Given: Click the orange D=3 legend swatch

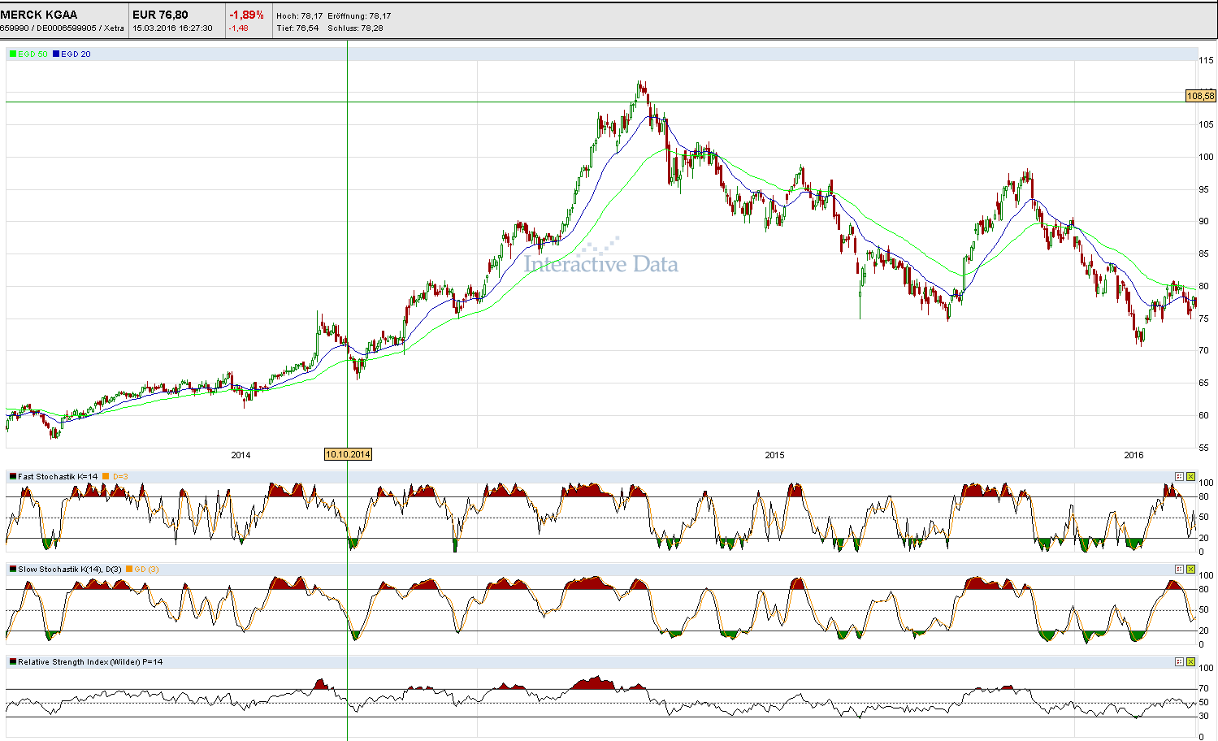Looking at the screenshot, I should pos(106,477).
